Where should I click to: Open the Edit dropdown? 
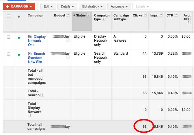pyautogui.click(x=48, y=6)
